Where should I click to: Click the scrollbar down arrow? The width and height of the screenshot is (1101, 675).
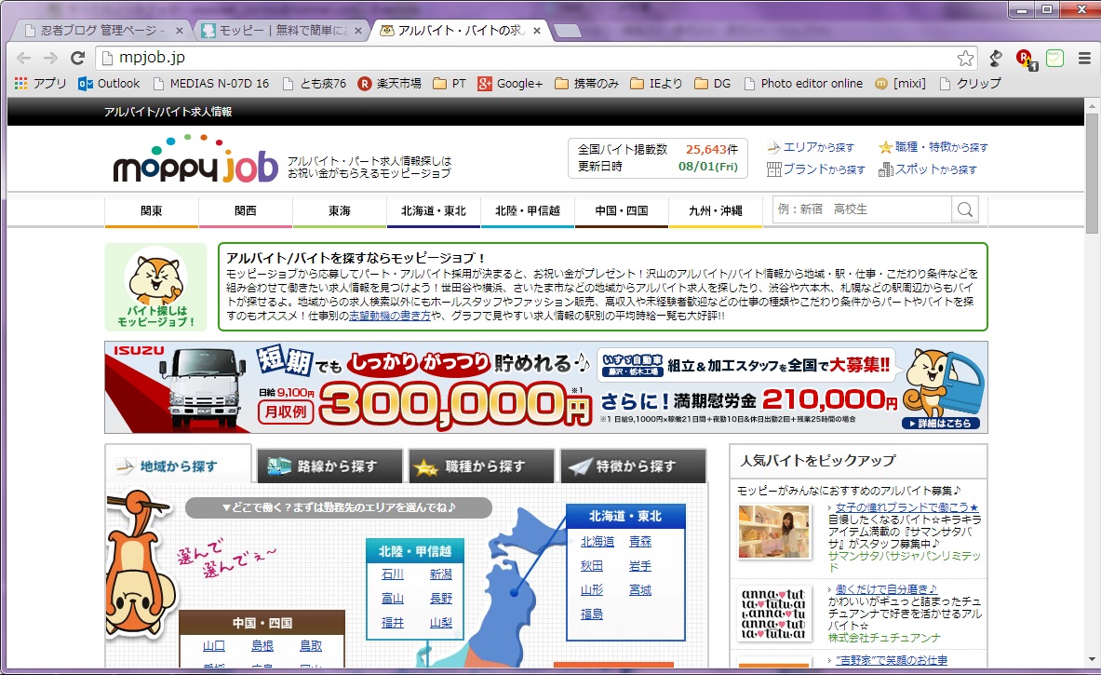pos(1092,660)
